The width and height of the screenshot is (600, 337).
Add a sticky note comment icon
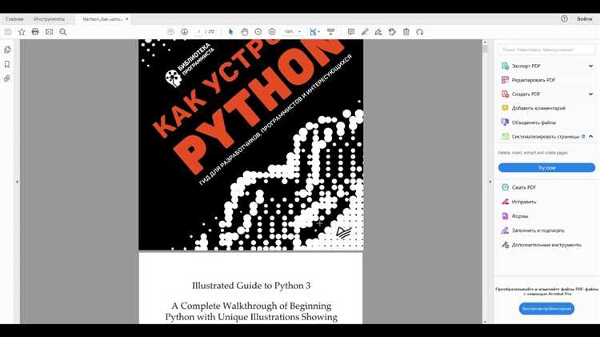pyautogui.click(x=351, y=32)
